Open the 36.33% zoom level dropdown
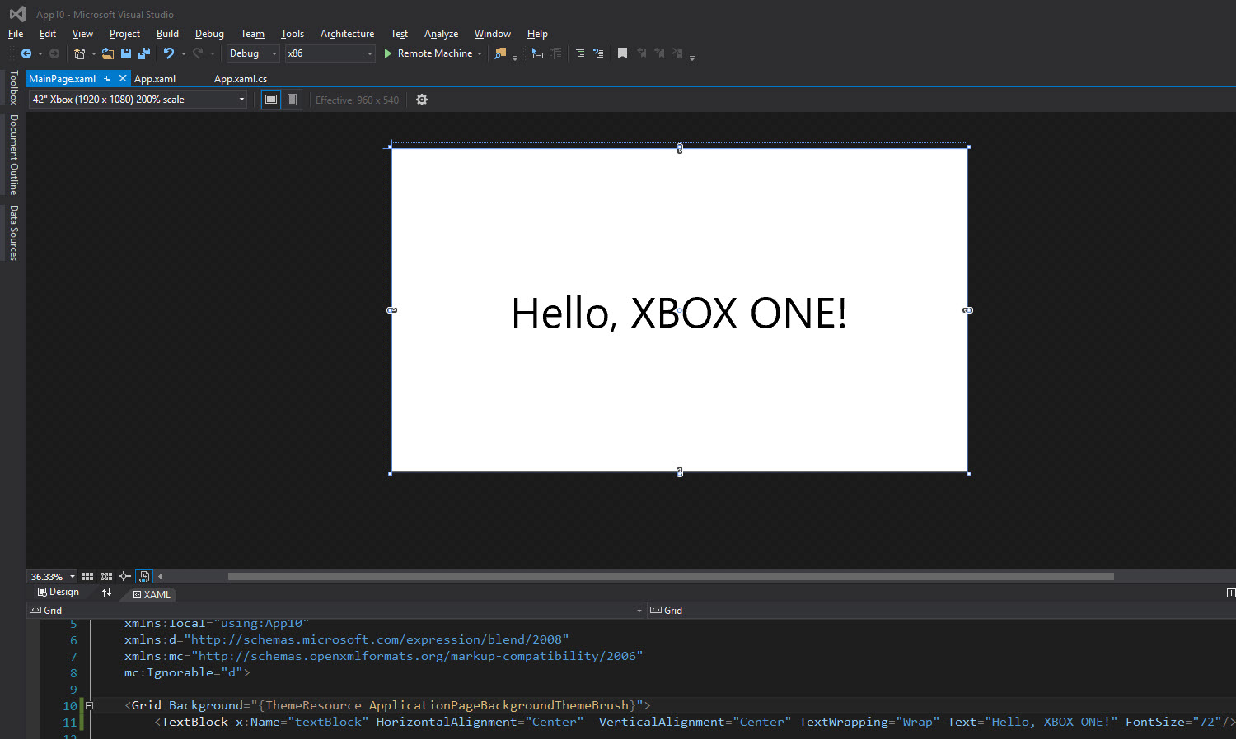 pos(53,577)
